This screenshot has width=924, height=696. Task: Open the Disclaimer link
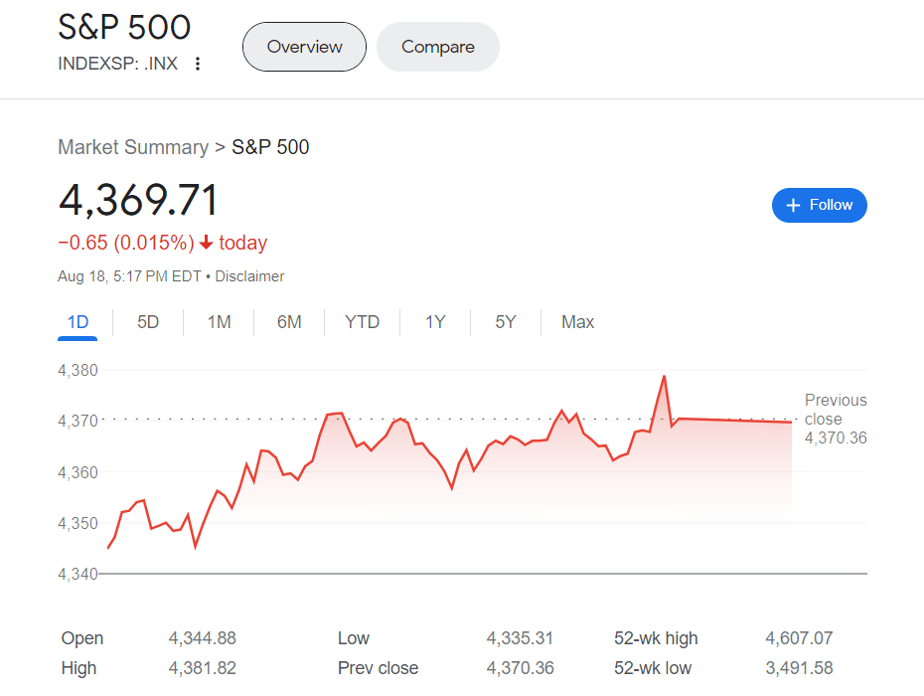pyautogui.click(x=249, y=276)
